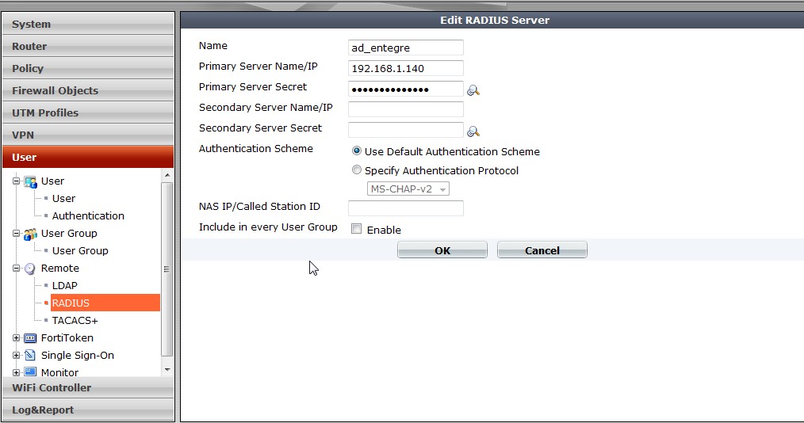Click the FortiToken icon in tree
This screenshot has width=804, height=423.
(30, 338)
